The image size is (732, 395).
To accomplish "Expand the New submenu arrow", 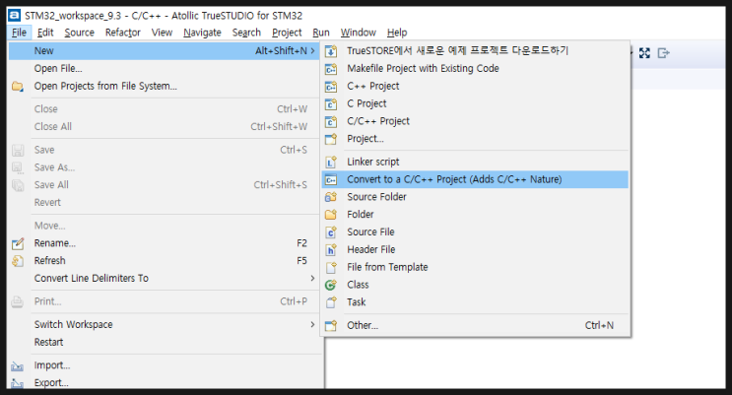I will tap(312, 51).
